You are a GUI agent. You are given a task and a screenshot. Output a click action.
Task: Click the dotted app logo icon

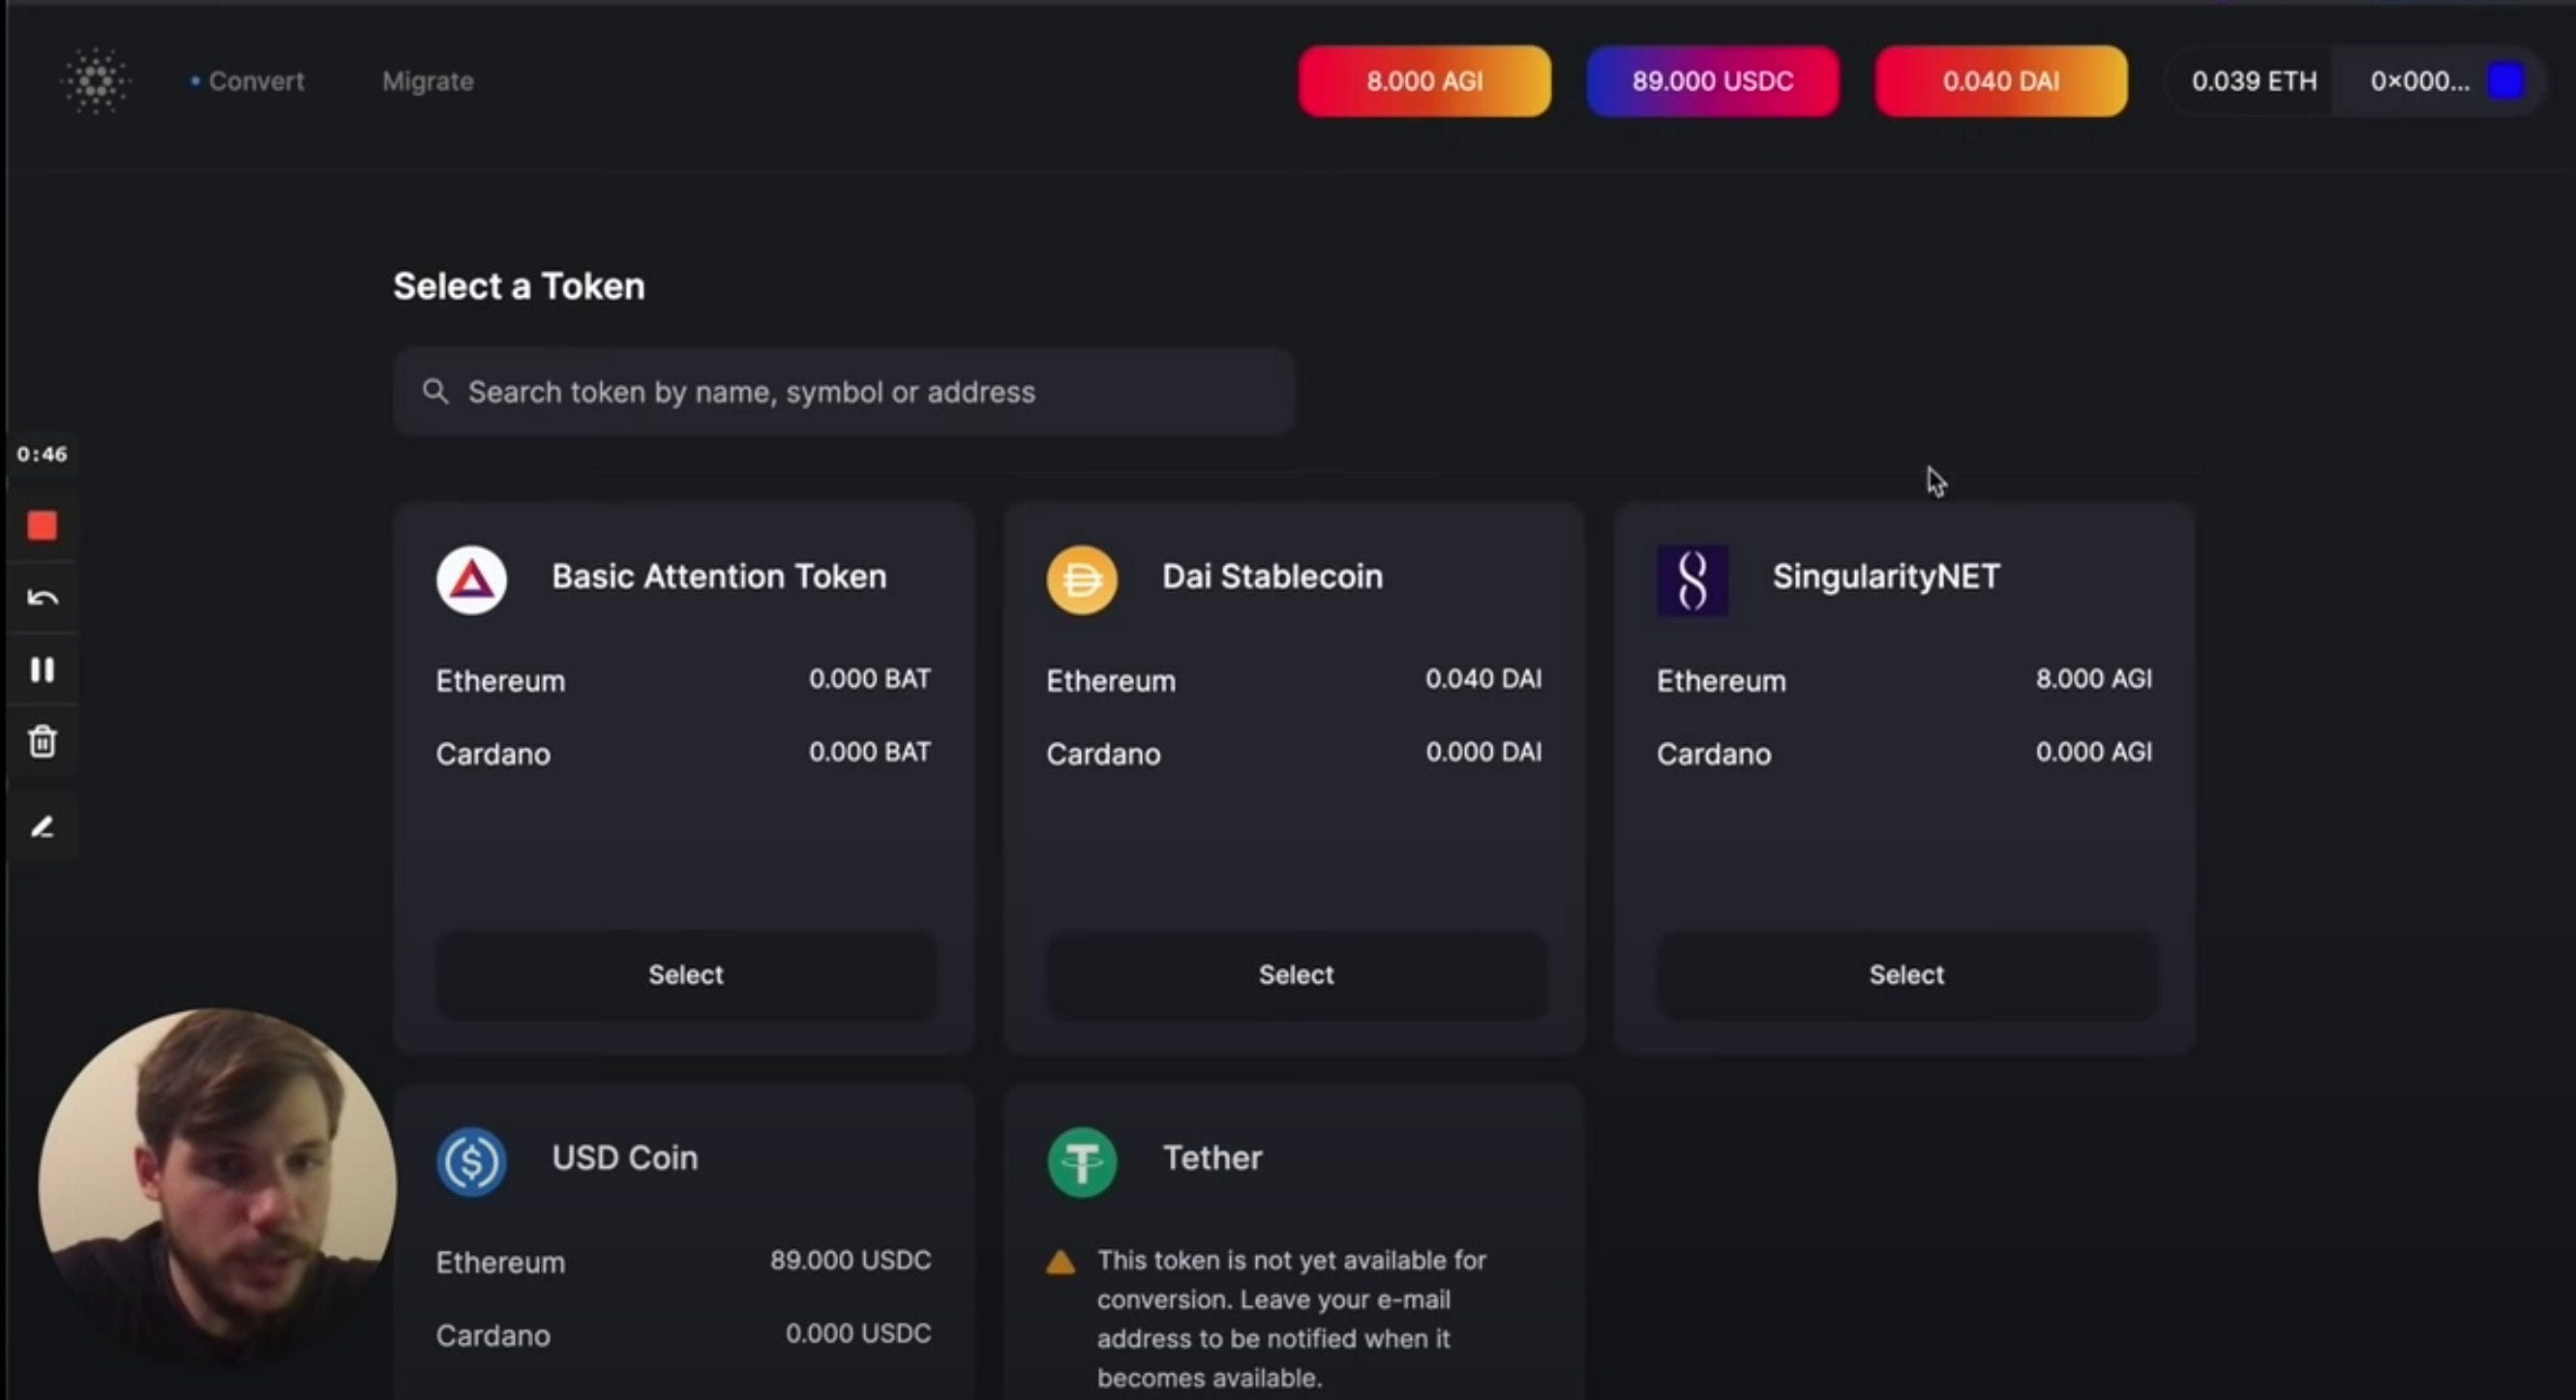point(95,81)
